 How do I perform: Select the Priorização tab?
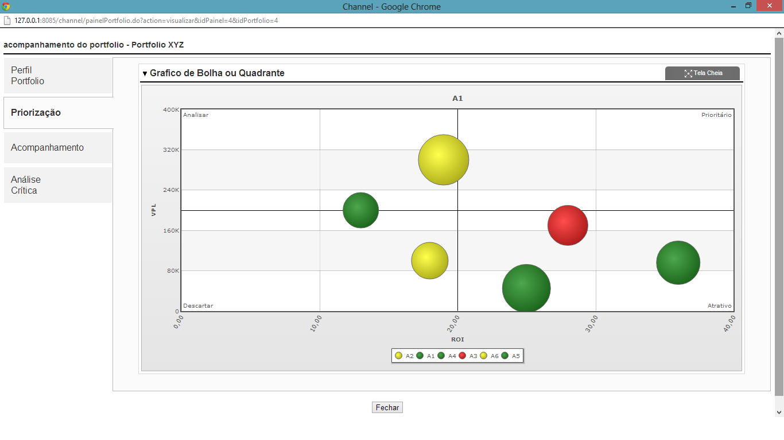point(58,113)
